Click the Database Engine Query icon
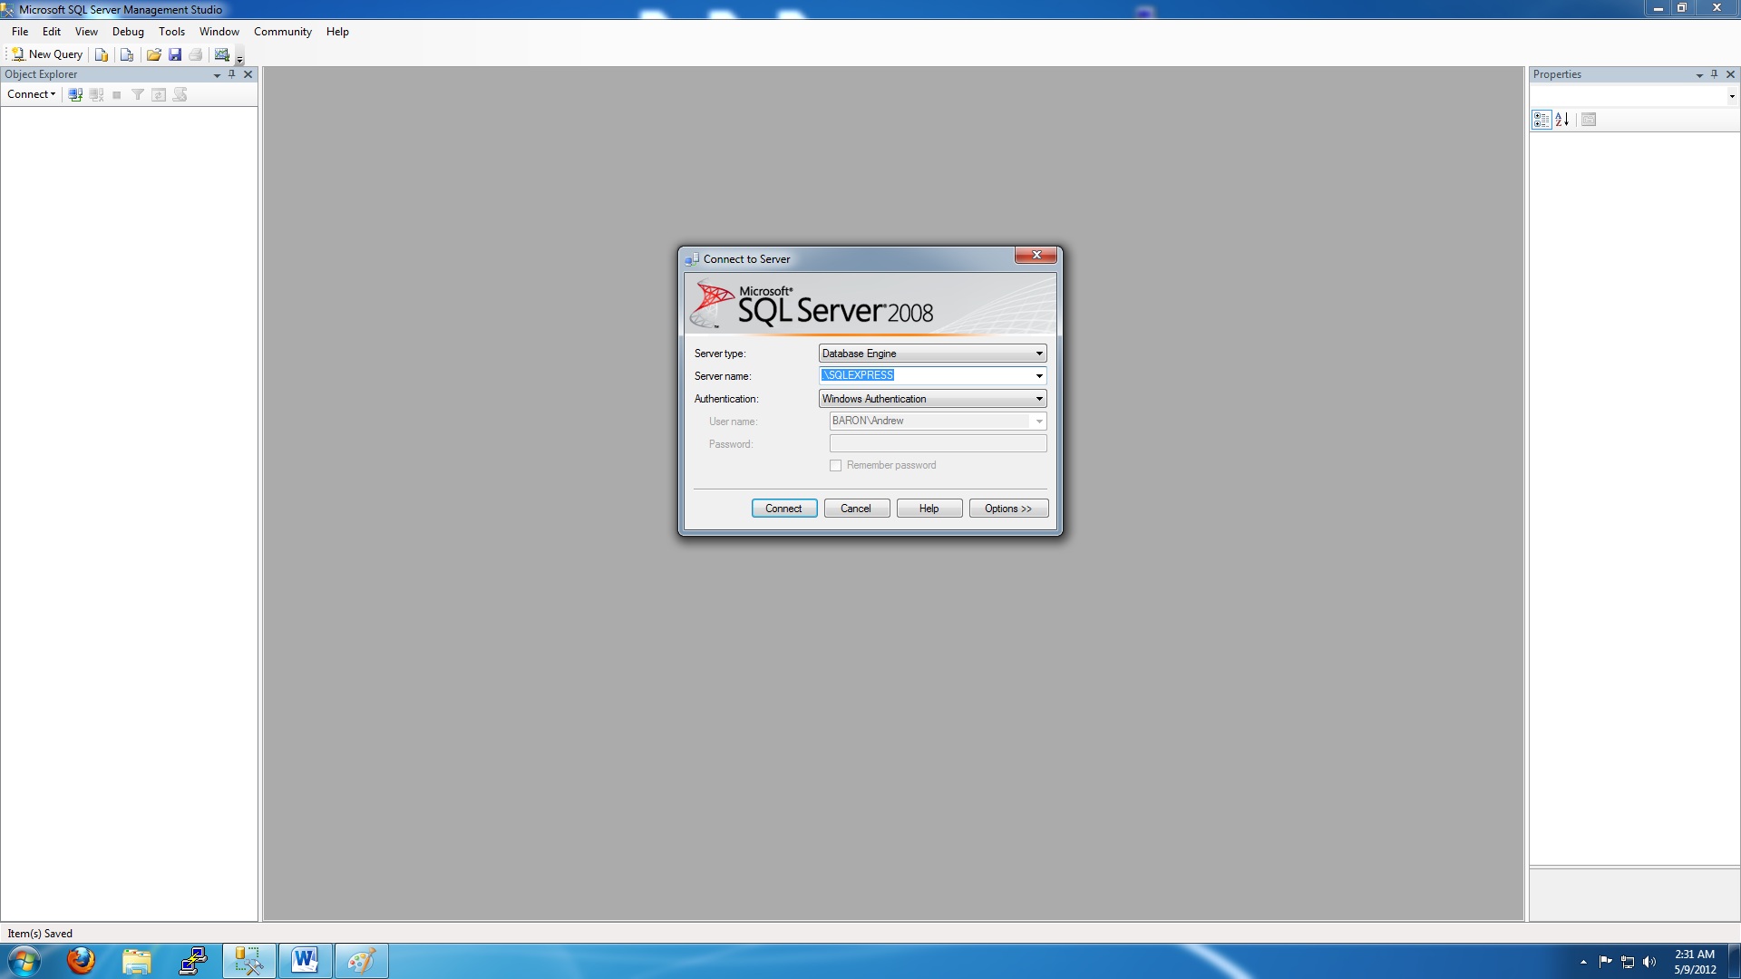Image resolution: width=1741 pixels, height=979 pixels. coord(102,54)
